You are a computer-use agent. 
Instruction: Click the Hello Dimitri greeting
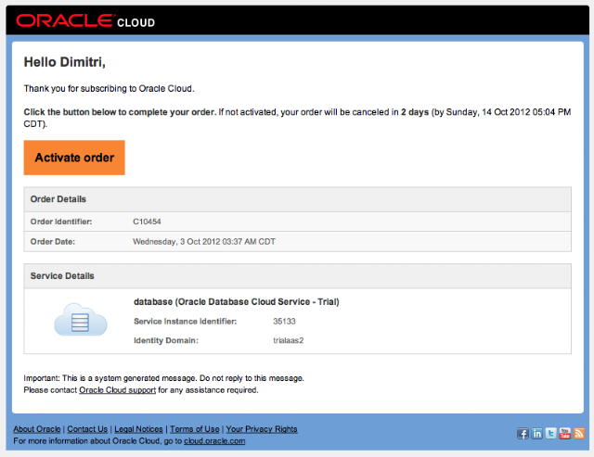(65, 62)
